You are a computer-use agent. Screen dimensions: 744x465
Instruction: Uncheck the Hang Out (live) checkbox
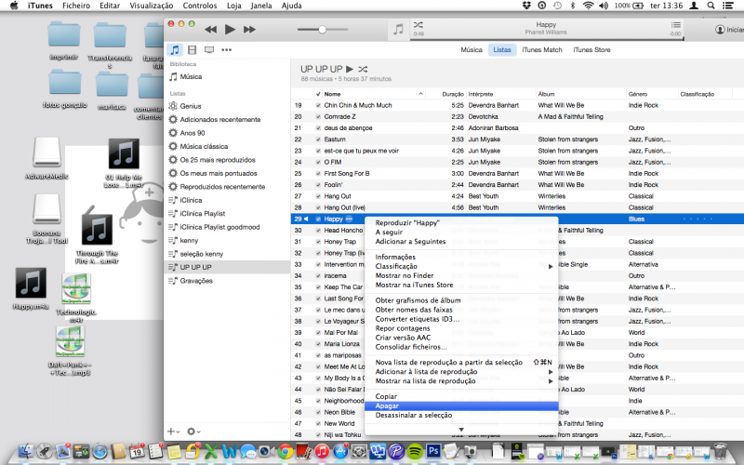pyautogui.click(x=318, y=207)
